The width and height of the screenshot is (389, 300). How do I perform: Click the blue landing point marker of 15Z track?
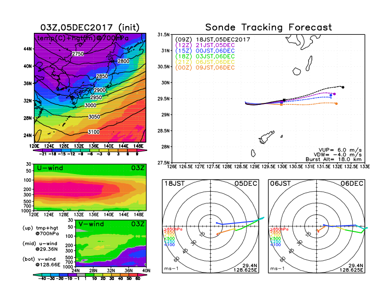point(331,96)
